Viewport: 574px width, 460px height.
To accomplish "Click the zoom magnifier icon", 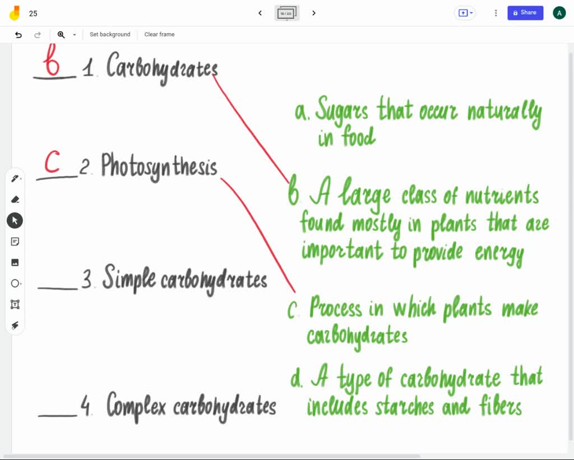I will click(61, 34).
